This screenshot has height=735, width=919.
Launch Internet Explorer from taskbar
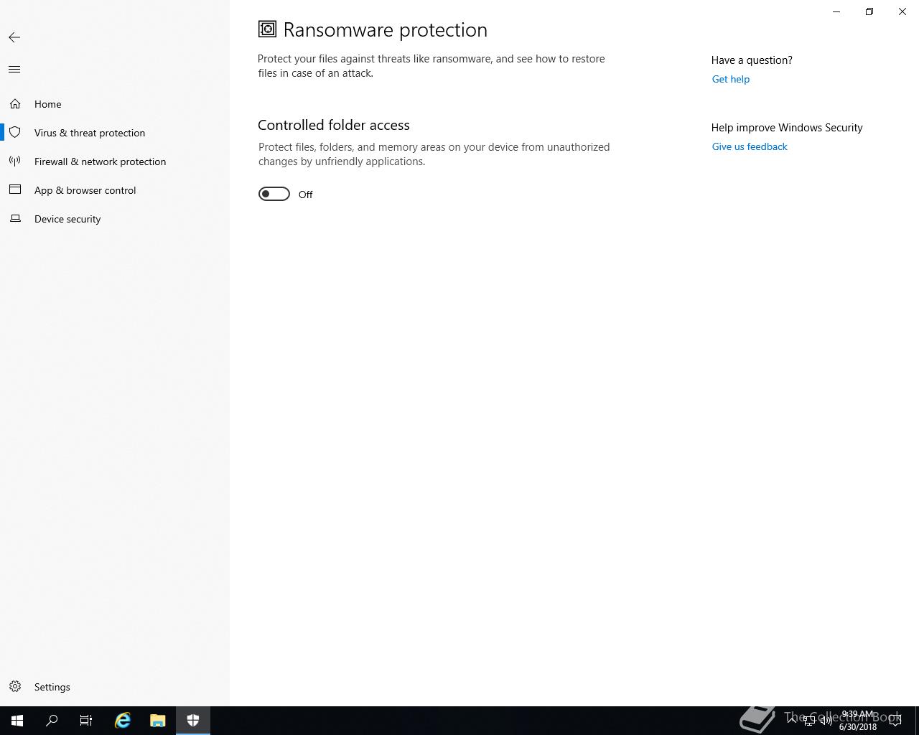coord(123,721)
